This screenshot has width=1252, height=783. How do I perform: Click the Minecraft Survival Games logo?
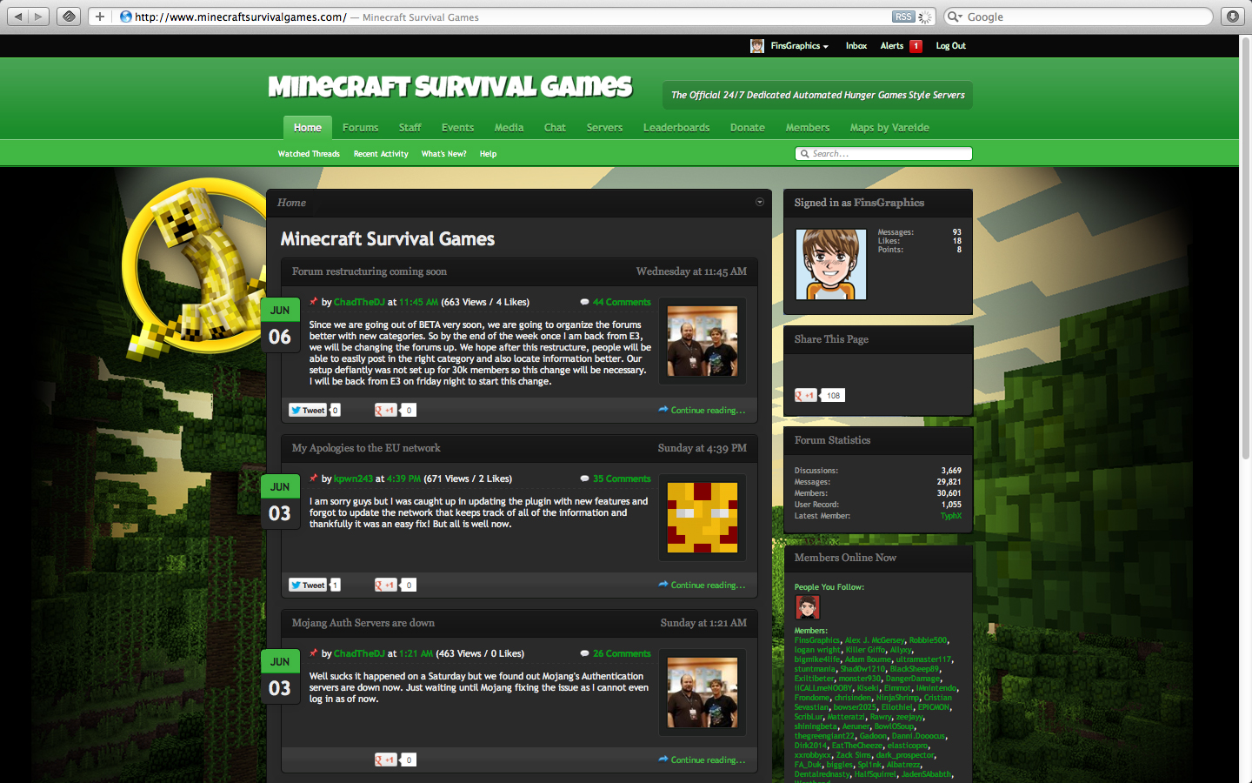pos(450,86)
